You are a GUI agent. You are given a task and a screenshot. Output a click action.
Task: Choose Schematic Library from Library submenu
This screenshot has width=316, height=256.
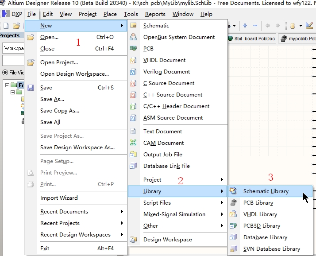pyautogui.click(x=270, y=191)
